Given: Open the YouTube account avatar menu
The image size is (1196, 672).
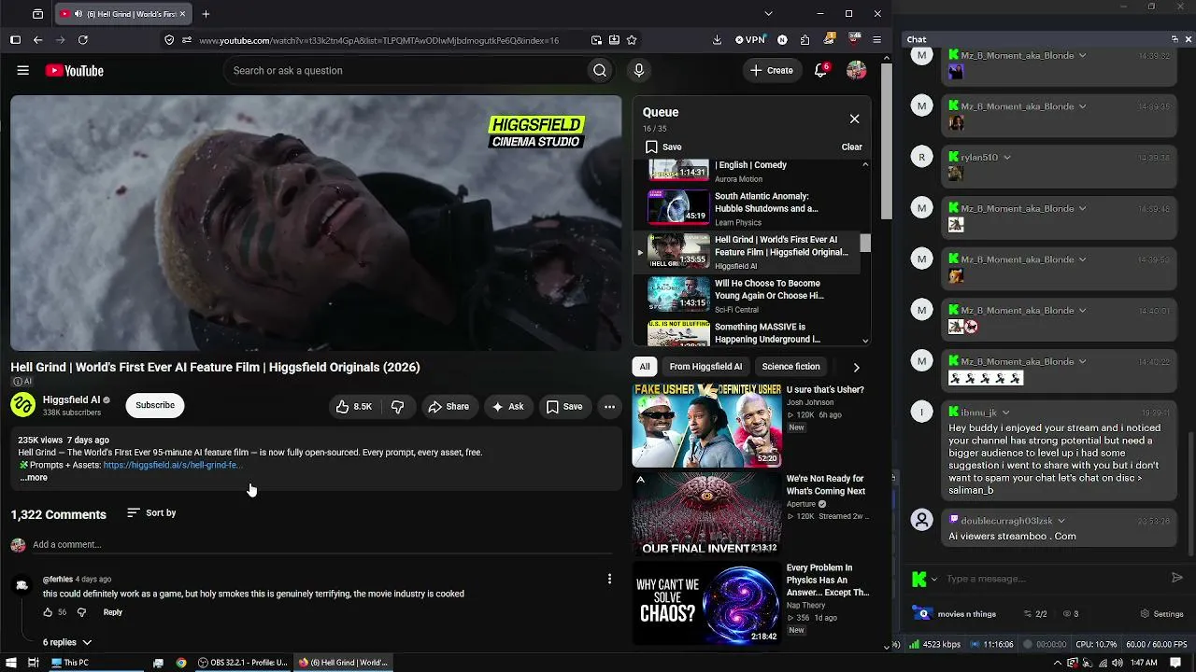Looking at the screenshot, I should click(856, 71).
